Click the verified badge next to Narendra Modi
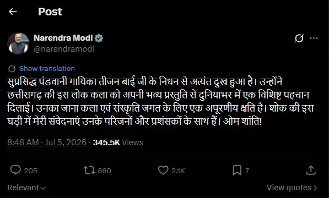The width and height of the screenshot is (329, 198). (x=99, y=38)
